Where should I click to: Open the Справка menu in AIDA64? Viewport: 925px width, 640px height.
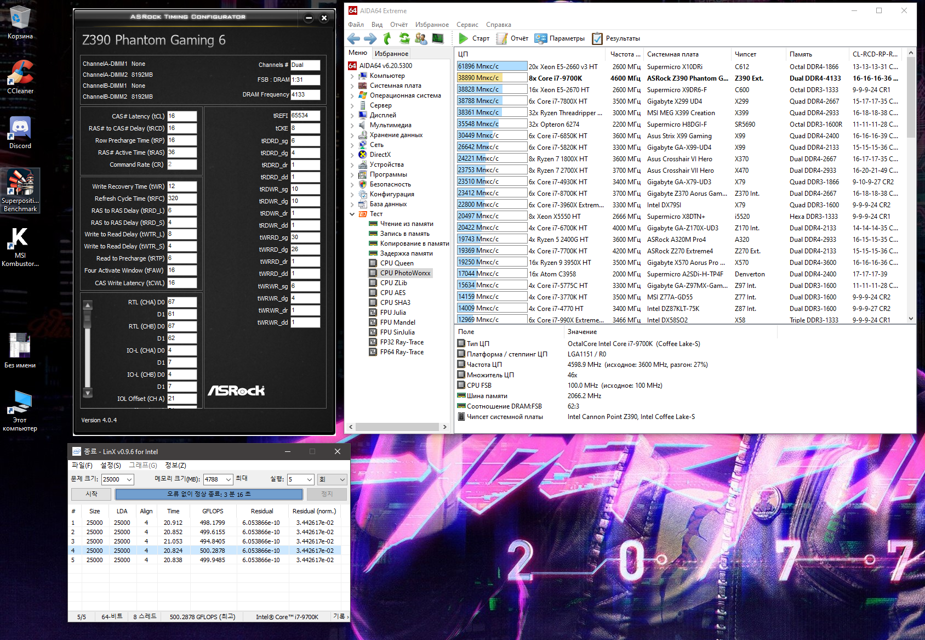(x=499, y=25)
